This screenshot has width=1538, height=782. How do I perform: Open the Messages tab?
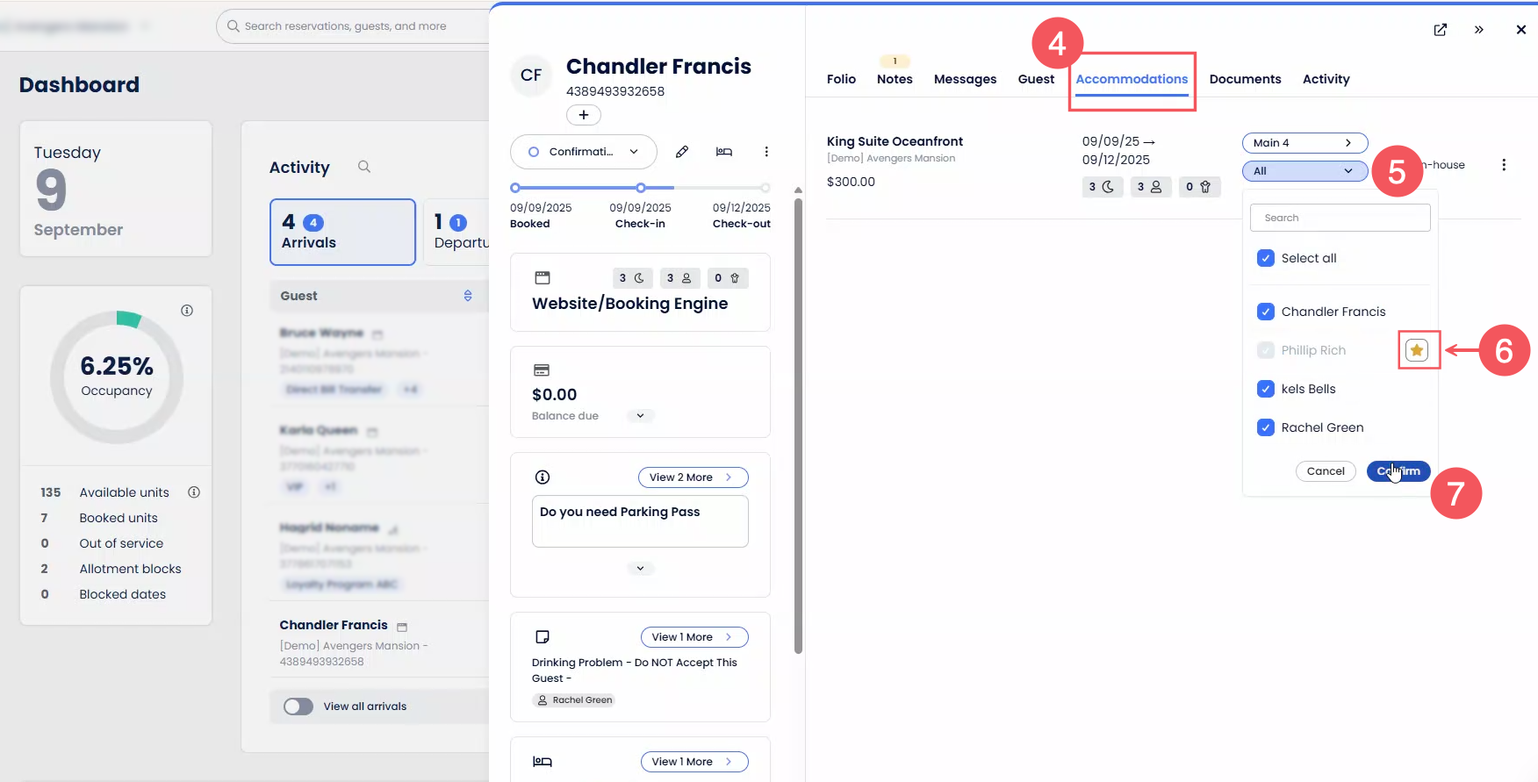point(966,79)
